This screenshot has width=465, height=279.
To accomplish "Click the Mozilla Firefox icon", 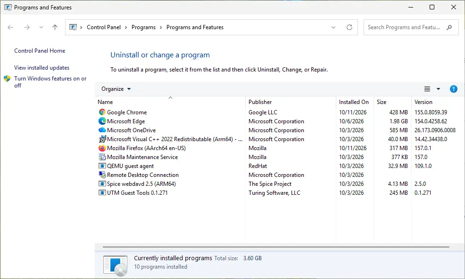I will tap(102, 148).
